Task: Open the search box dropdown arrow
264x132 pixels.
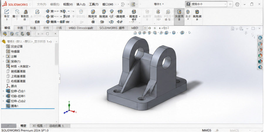Action: (225, 4)
